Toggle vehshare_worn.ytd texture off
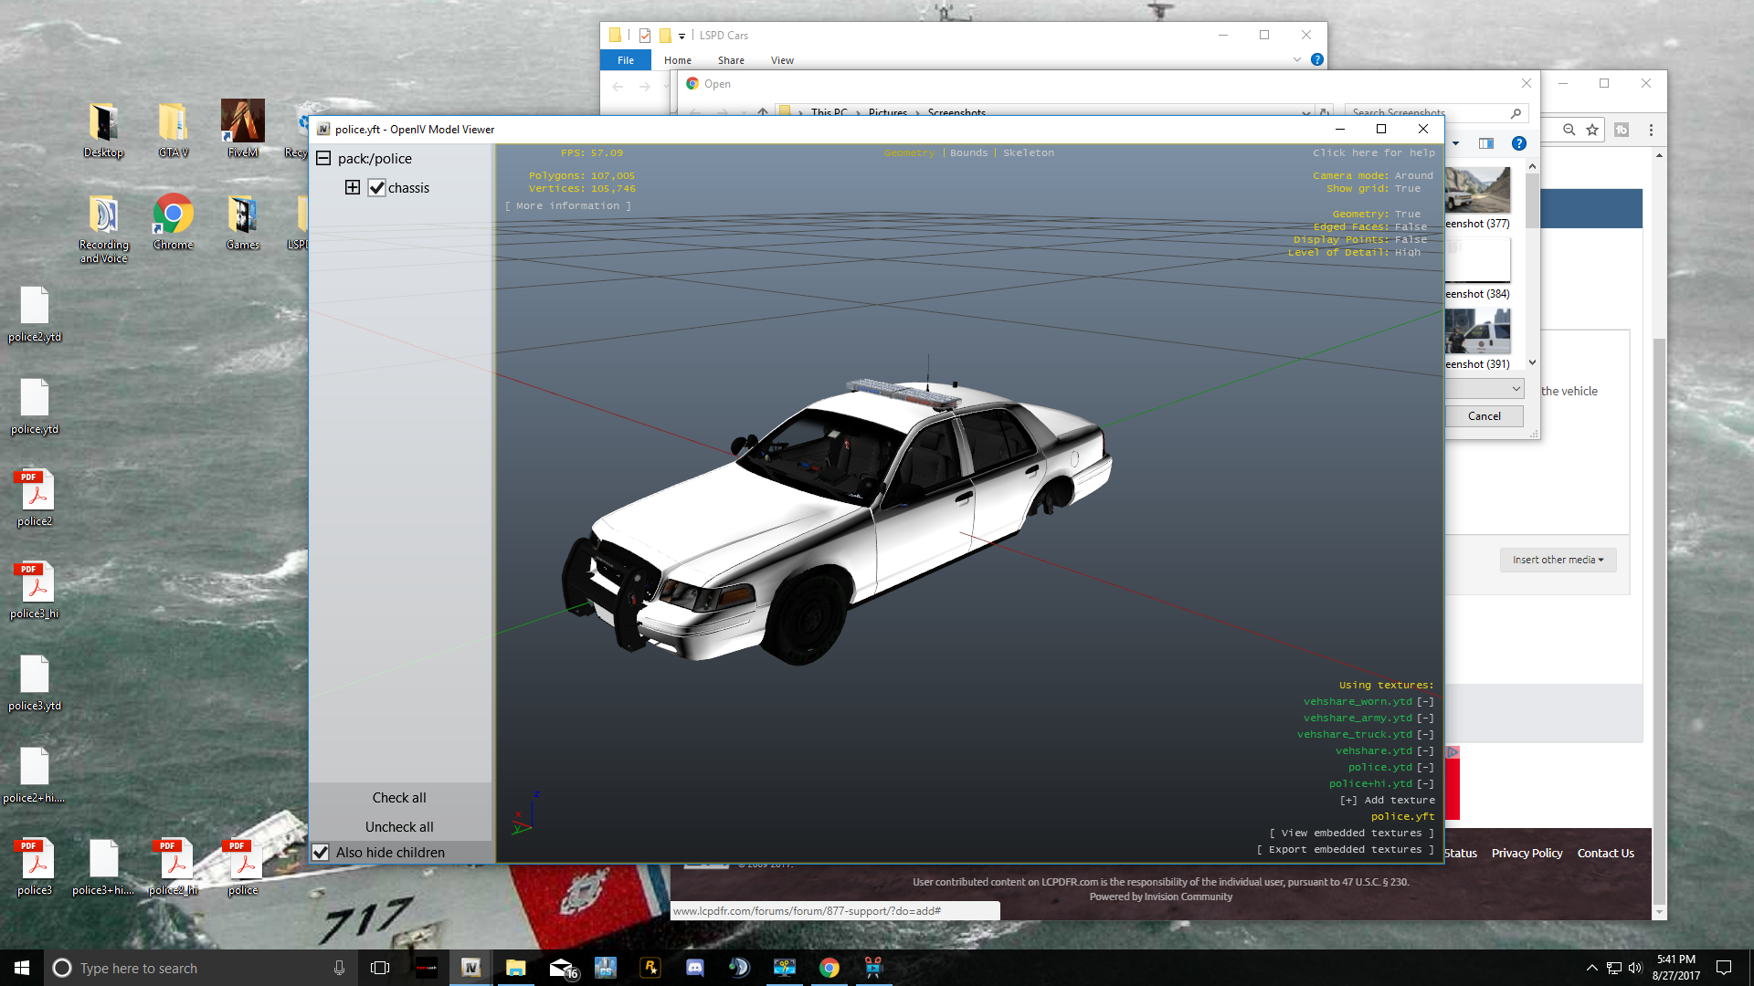The height and width of the screenshot is (986, 1754). click(x=1424, y=702)
